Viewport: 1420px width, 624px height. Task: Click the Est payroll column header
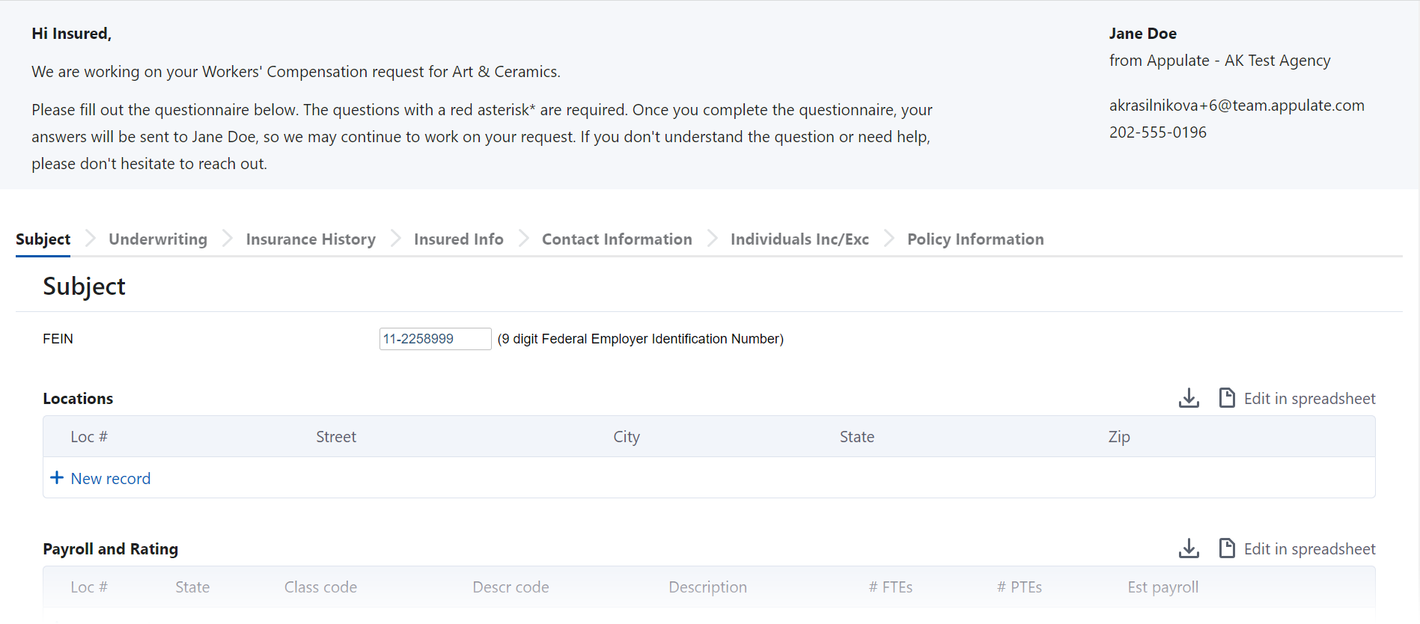(1162, 587)
